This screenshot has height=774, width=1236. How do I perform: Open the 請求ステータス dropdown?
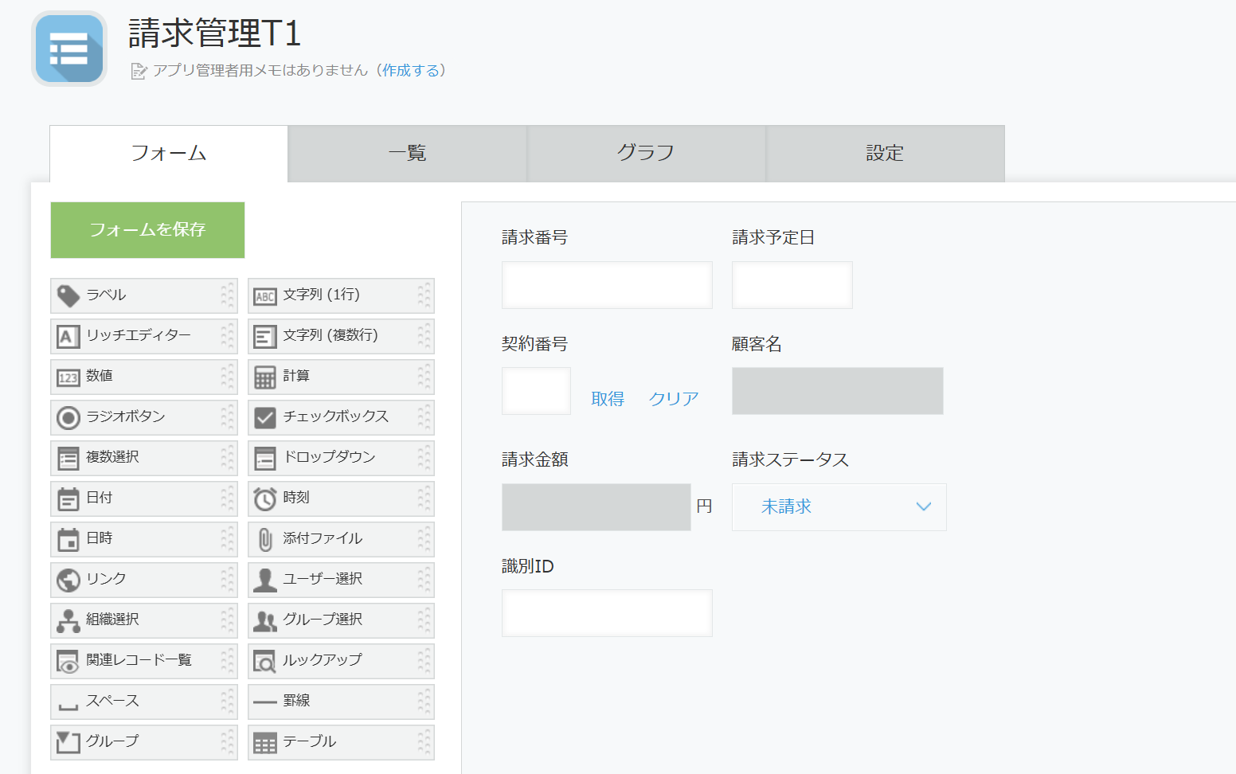coord(839,507)
